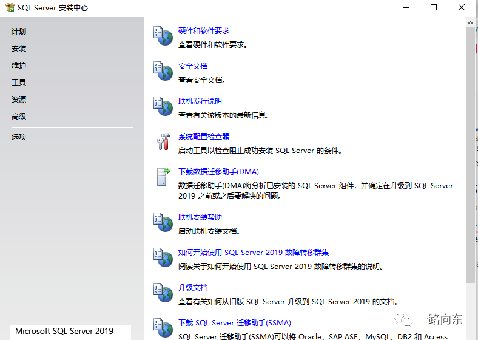Maximize the SQL Server 安装中心 window
The image size is (478, 340).
point(434,8)
